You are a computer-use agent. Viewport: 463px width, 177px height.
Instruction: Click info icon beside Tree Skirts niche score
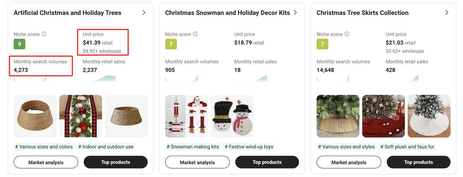[x=346, y=34]
